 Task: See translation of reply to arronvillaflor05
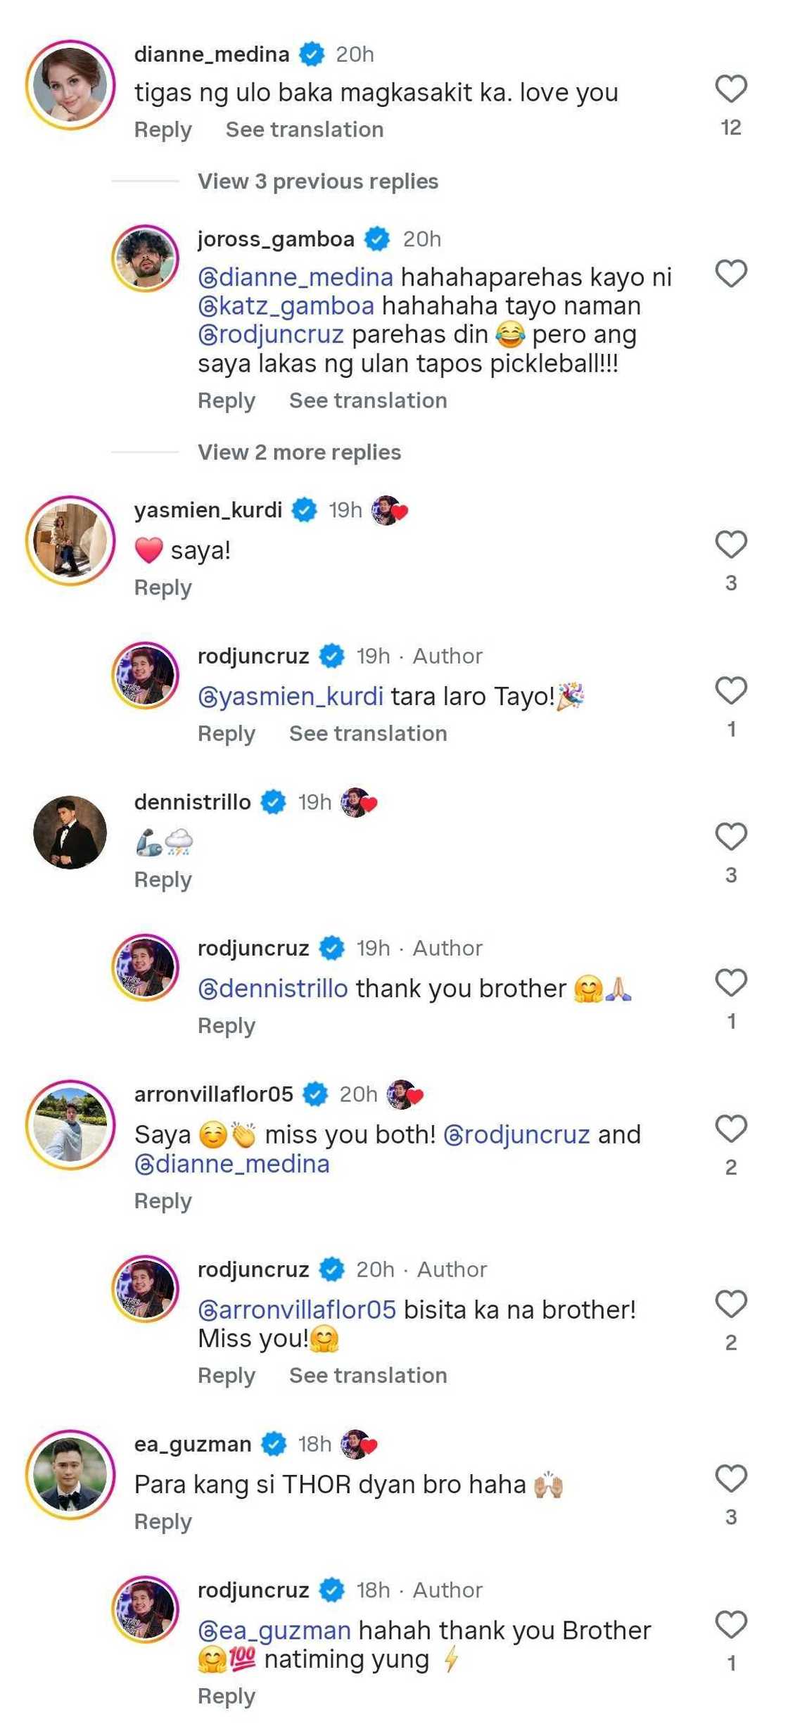click(368, 1375)
